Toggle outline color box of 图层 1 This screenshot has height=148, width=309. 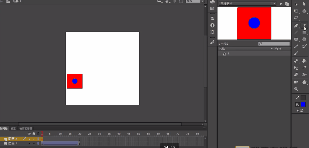pos(38,144)
